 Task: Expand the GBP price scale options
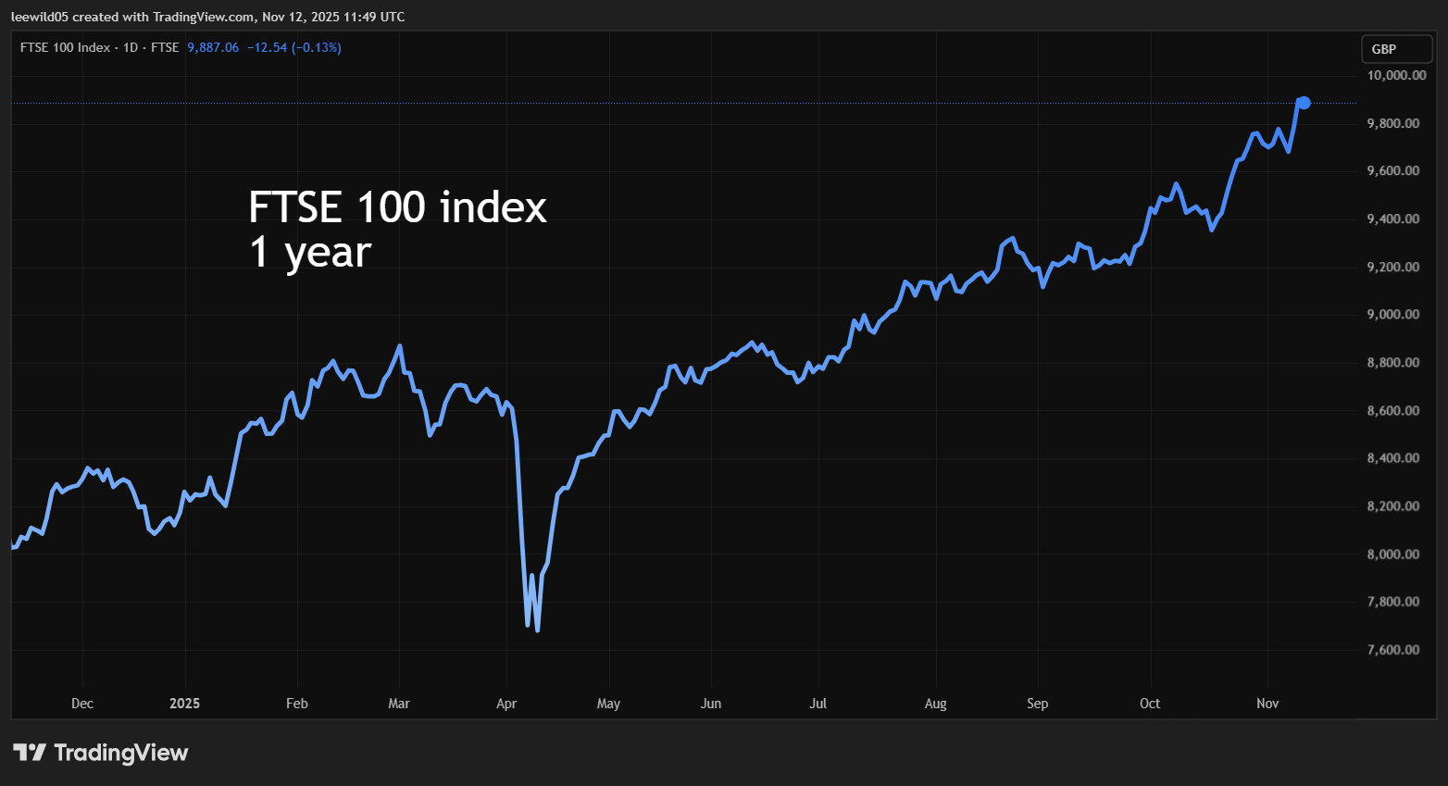(1396, 48)
